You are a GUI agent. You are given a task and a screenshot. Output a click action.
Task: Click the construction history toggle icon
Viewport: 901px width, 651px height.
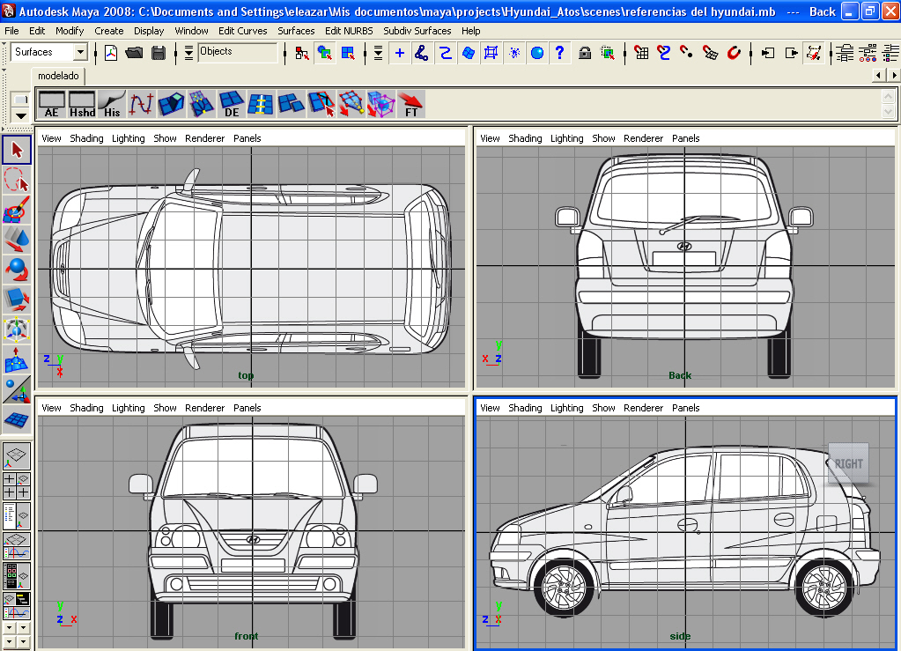pos(814,54)
